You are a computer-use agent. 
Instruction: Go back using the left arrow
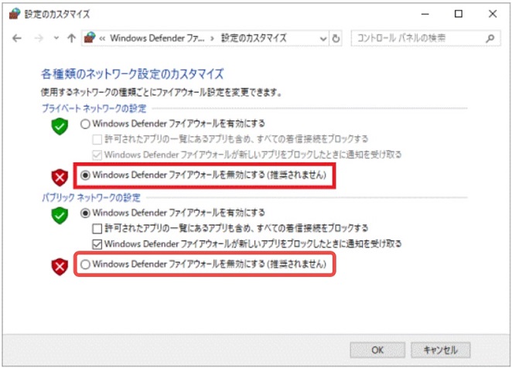[x=17, y=39]
